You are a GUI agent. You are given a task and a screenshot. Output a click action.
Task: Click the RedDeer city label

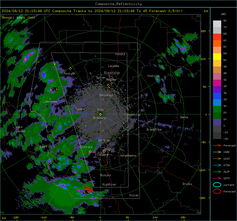click(112, 80)
